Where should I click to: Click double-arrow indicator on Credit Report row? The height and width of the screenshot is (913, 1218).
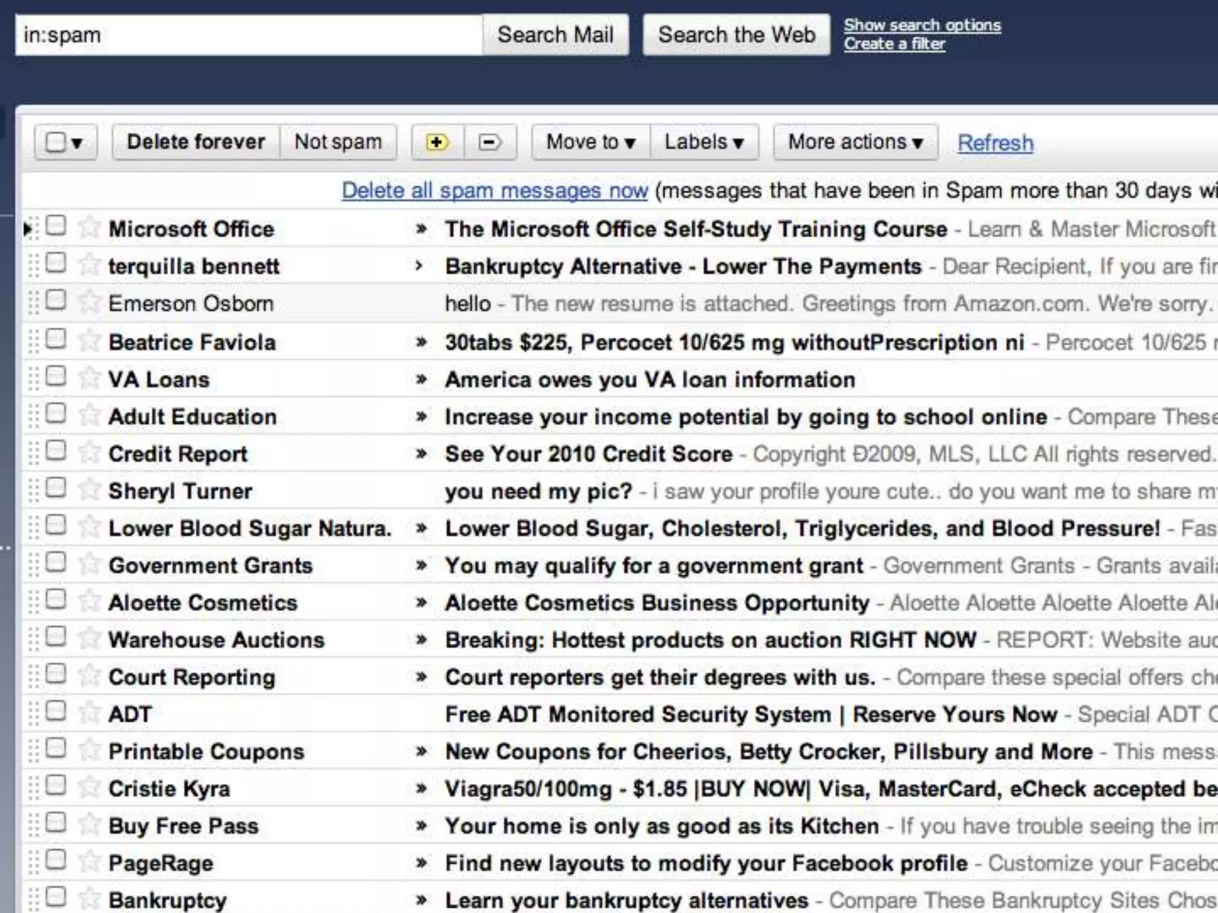pos(421,455)
